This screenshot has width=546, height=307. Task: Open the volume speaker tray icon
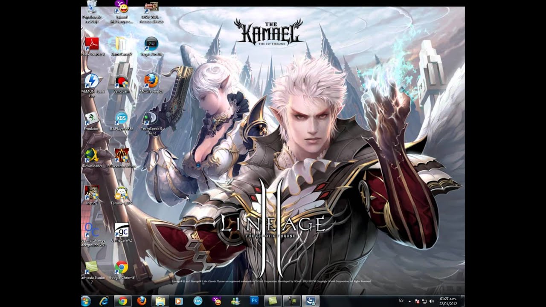pyautogui.click(x=431, y=301)
